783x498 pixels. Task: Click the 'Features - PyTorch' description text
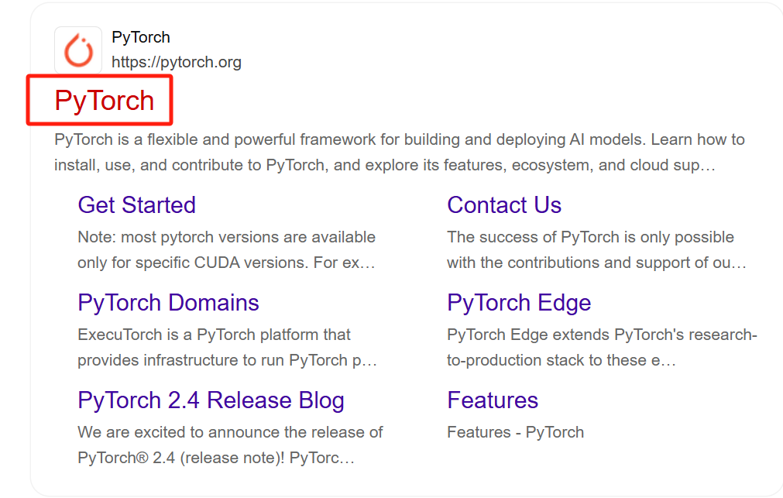pos(515,432)
